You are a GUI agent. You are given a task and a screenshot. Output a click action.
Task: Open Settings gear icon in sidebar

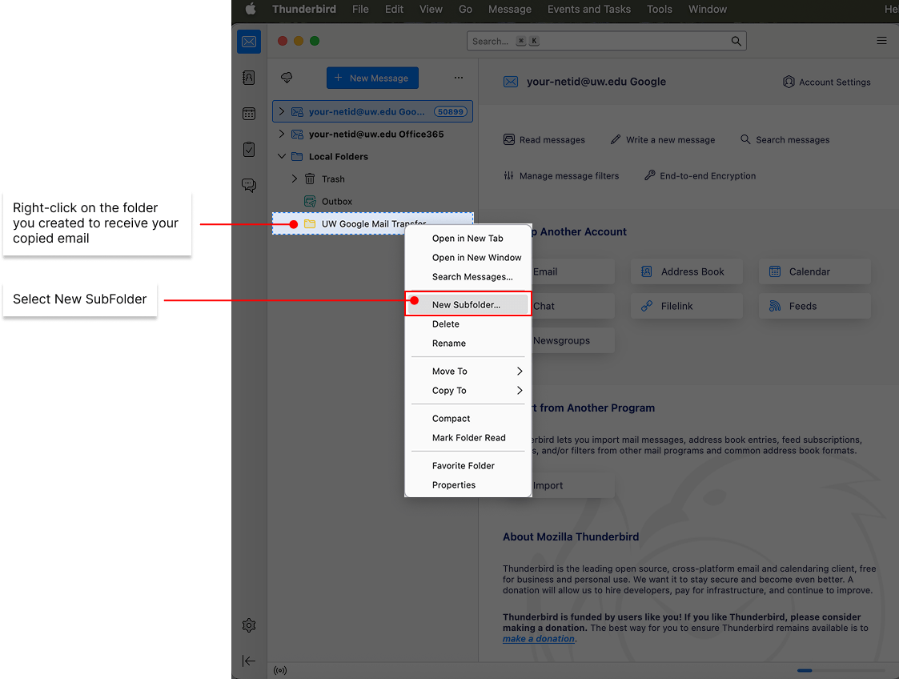(x=249, y=625)
